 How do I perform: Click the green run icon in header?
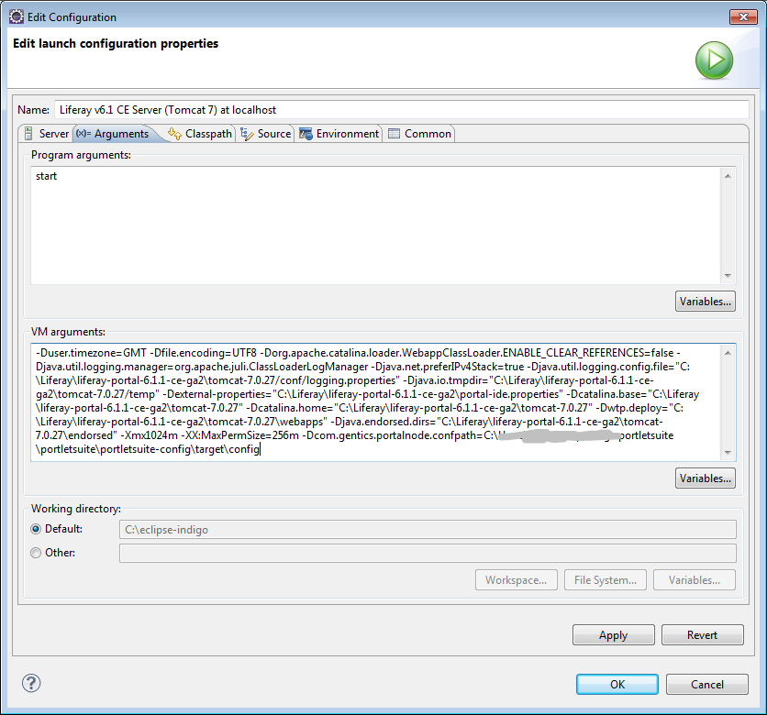click(x=714, y=60)
